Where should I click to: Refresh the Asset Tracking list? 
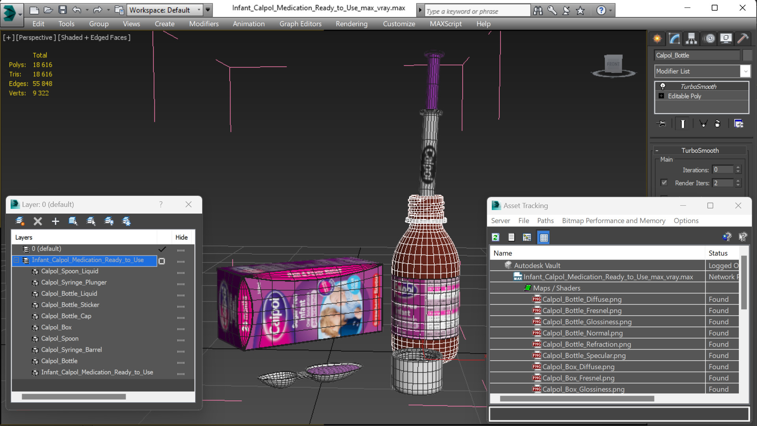[x=496, y=237]
